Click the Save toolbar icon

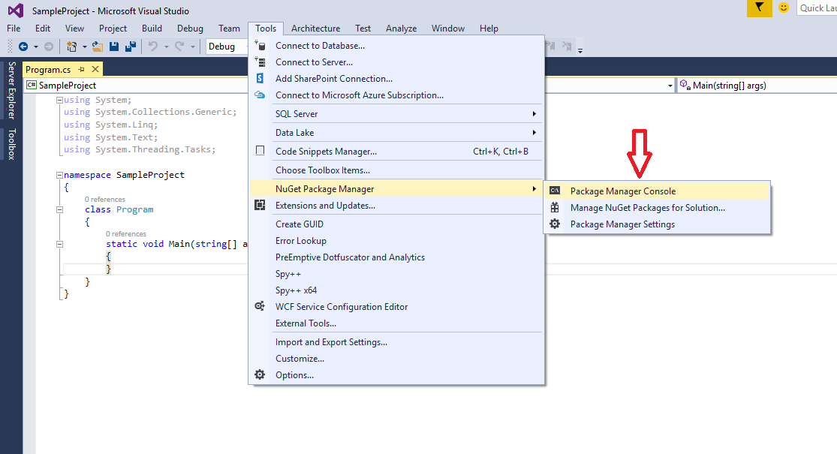click(113, 47)
